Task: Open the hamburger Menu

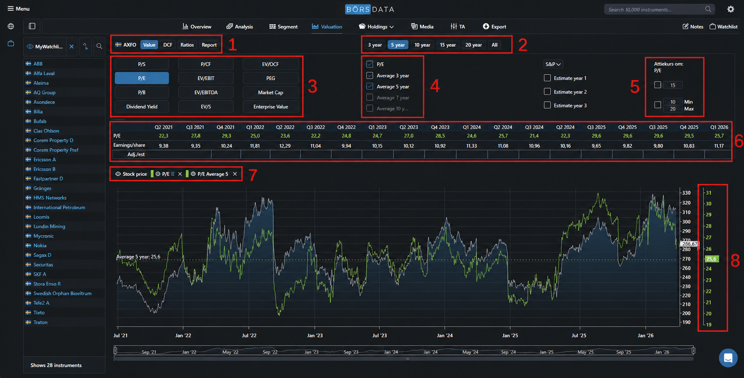Action: 18,8
